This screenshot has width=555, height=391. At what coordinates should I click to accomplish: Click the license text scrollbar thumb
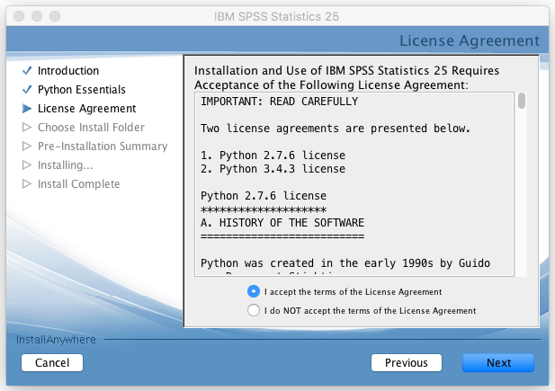522,101
